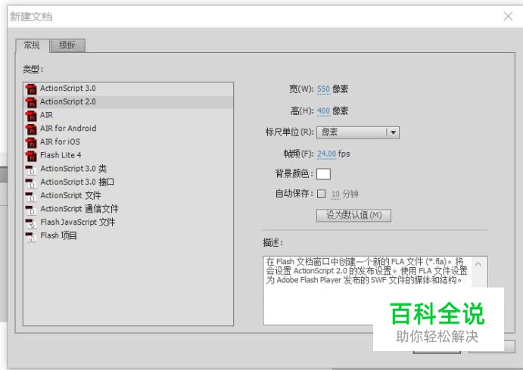Click the height value 400
Screen dimensions: 523x370
[x=323, y=110]
